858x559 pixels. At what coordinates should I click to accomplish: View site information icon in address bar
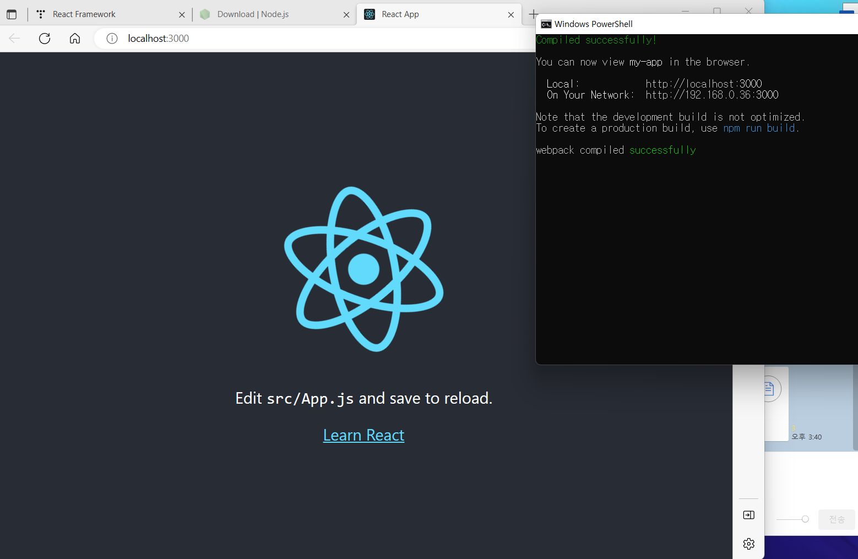112,38
